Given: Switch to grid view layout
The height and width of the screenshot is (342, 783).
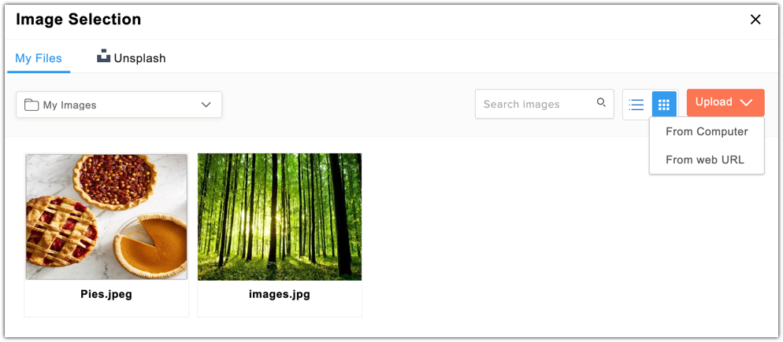Looking at the screenshot, I should click(664, 105).
